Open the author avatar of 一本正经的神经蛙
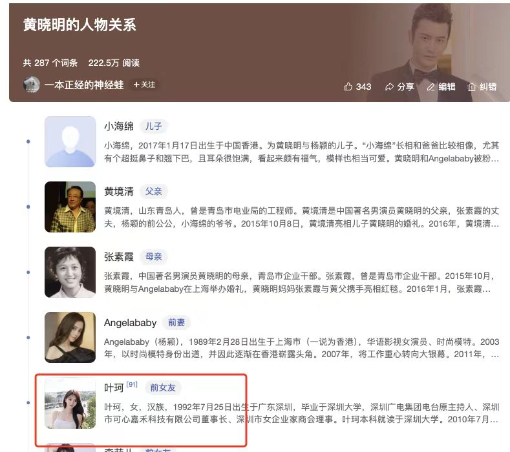Viewport: 510px width, 452px height. tap(32, 85)
